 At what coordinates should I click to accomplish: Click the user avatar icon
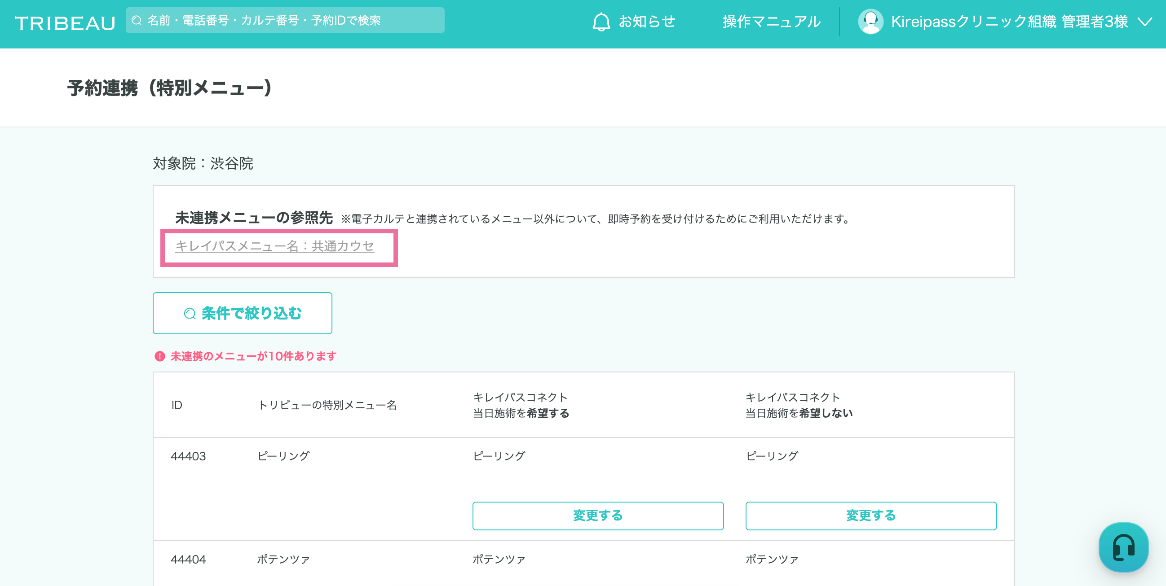point(870,21)
